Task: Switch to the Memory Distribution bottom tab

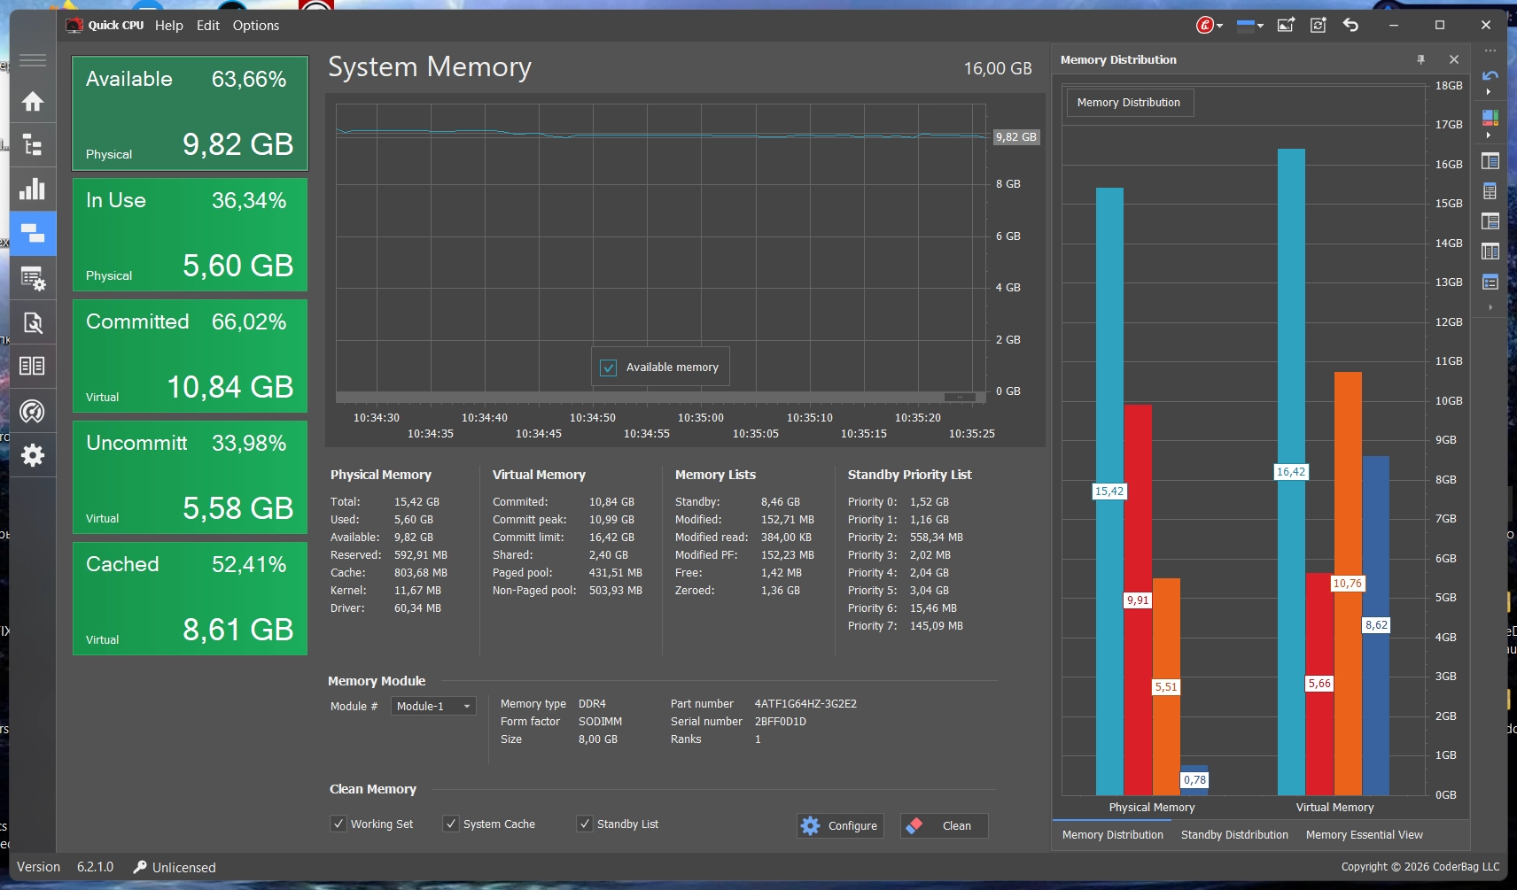Action: 1113,834
